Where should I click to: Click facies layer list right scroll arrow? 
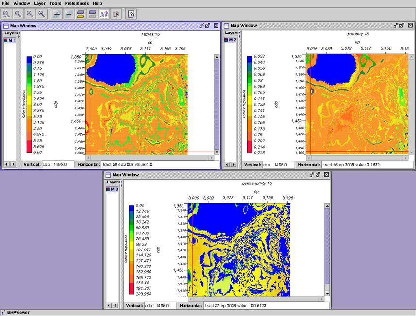(x=13, y=164)
